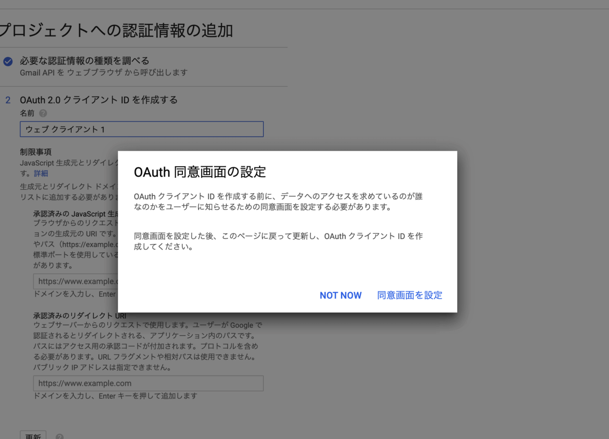Viewport: 609px width, 439px height.
Task: Click the blue checkmark icon for step 1
Action: (8, 62)
